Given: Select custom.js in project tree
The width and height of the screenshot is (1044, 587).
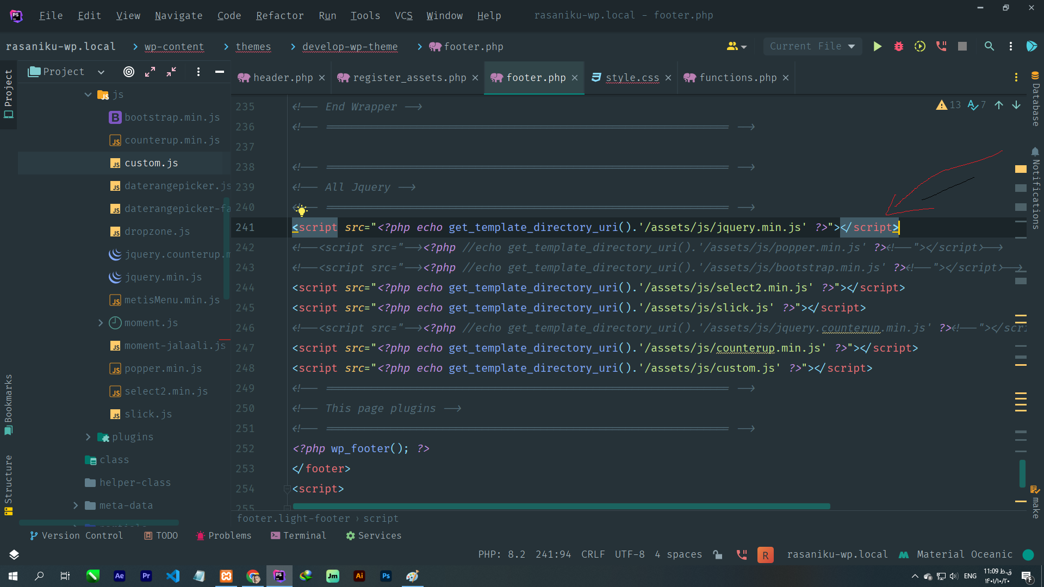Looking at the screenshot, I should point(151,163).
